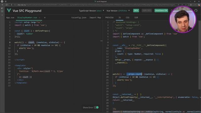Click the lock icon in the address bar
Viewport: 201px width, 113px height.
12,5
